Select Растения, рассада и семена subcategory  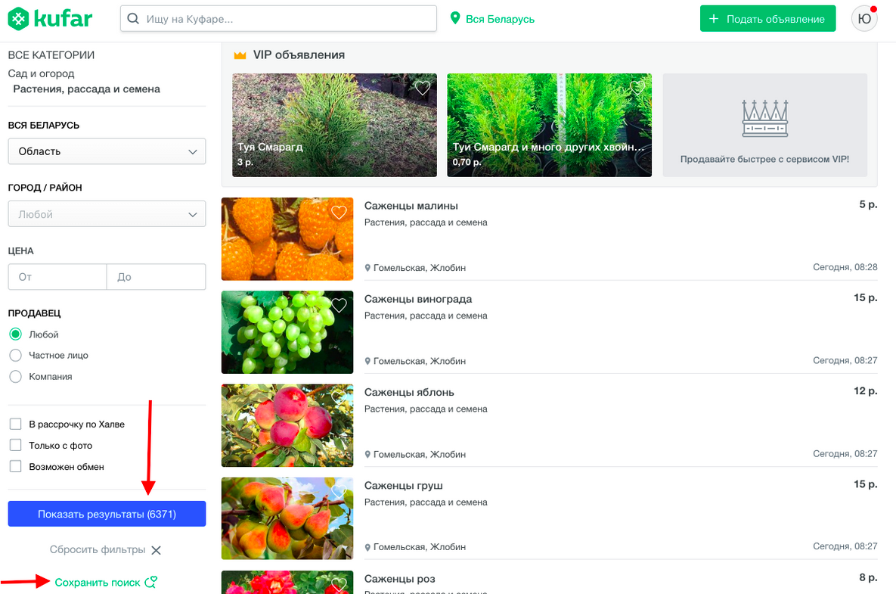pos(86,89)
